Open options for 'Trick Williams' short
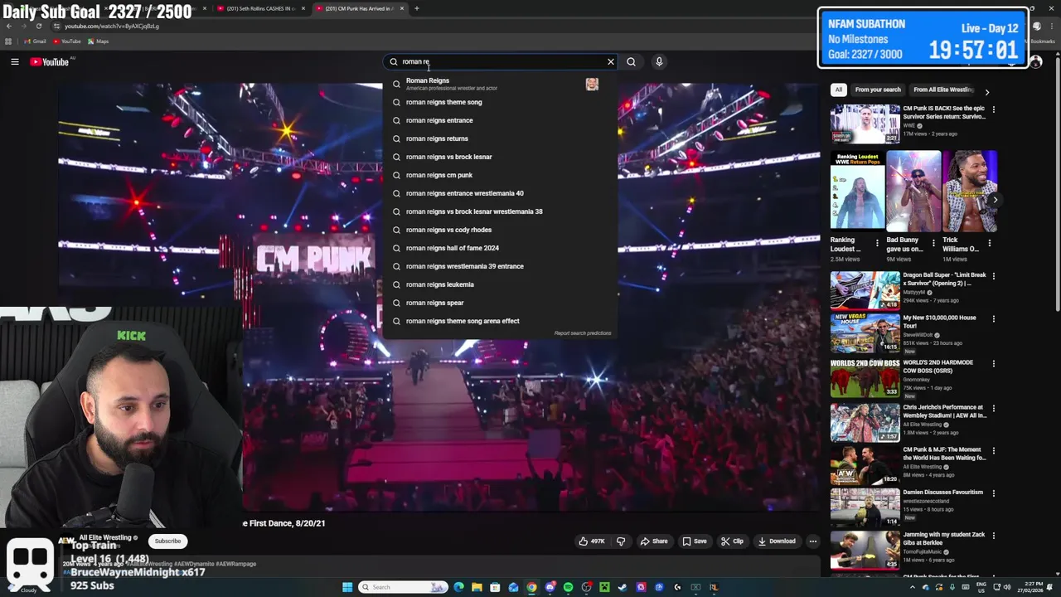The image size is (1061, 597). click(x=989, y=244)
